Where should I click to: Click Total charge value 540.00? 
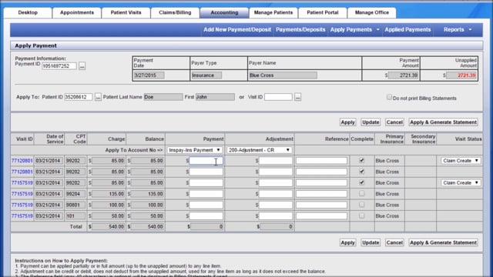tap(108, 226)
